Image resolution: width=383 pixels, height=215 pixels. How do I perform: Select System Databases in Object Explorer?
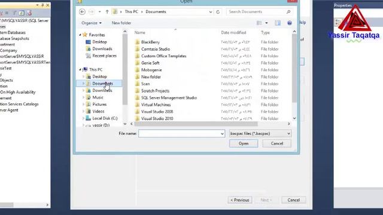tap(13, 32)
